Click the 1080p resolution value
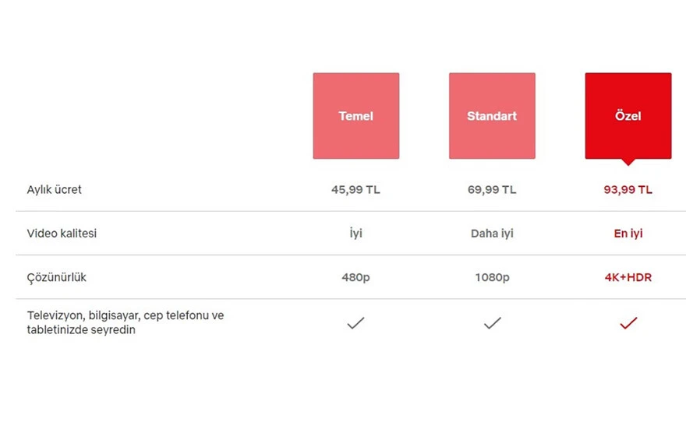Screen dimensions: 686x429 pyautogui.click(x=492, y=277)
